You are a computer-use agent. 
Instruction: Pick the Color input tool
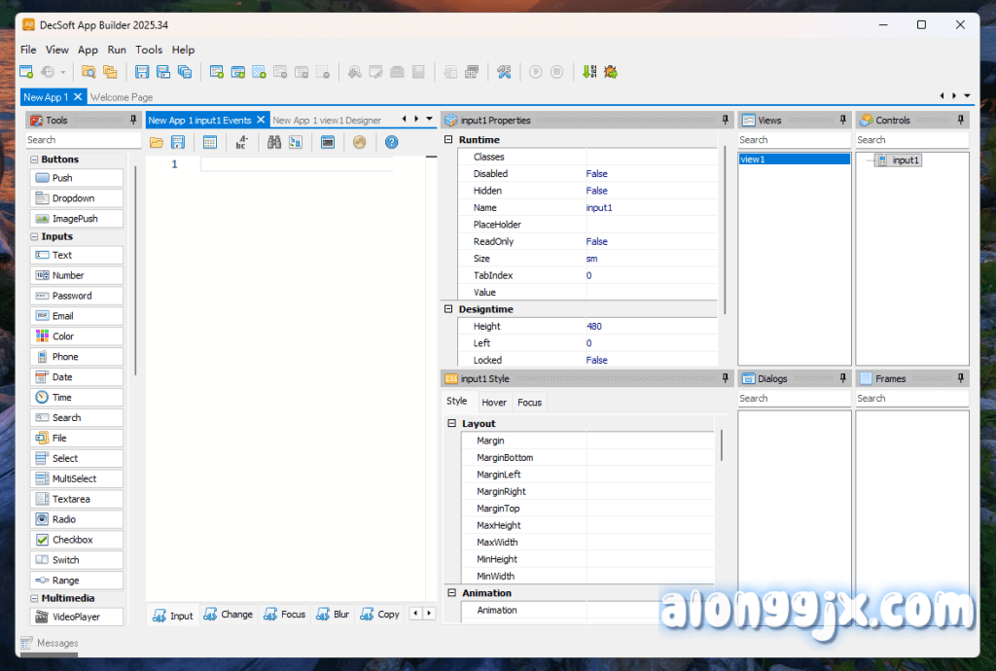pyautogui.click(x=77, y=336)
